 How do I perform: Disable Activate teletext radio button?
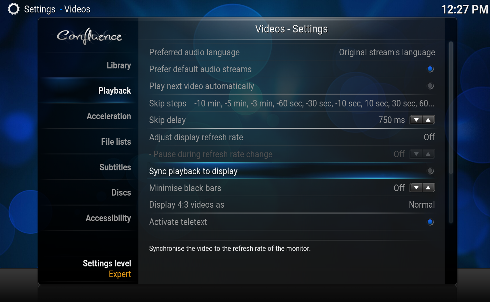click(430, 222)
